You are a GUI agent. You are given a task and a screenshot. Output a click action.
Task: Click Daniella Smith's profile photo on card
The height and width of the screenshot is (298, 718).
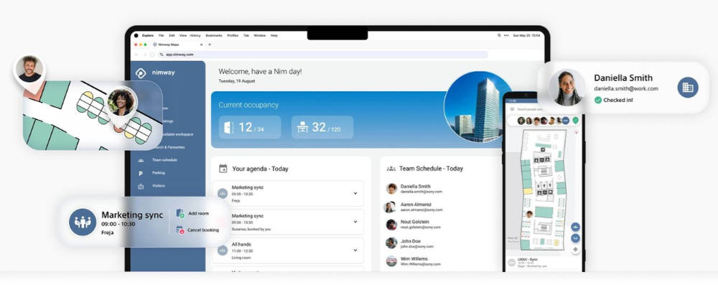(x=567, y=88)
